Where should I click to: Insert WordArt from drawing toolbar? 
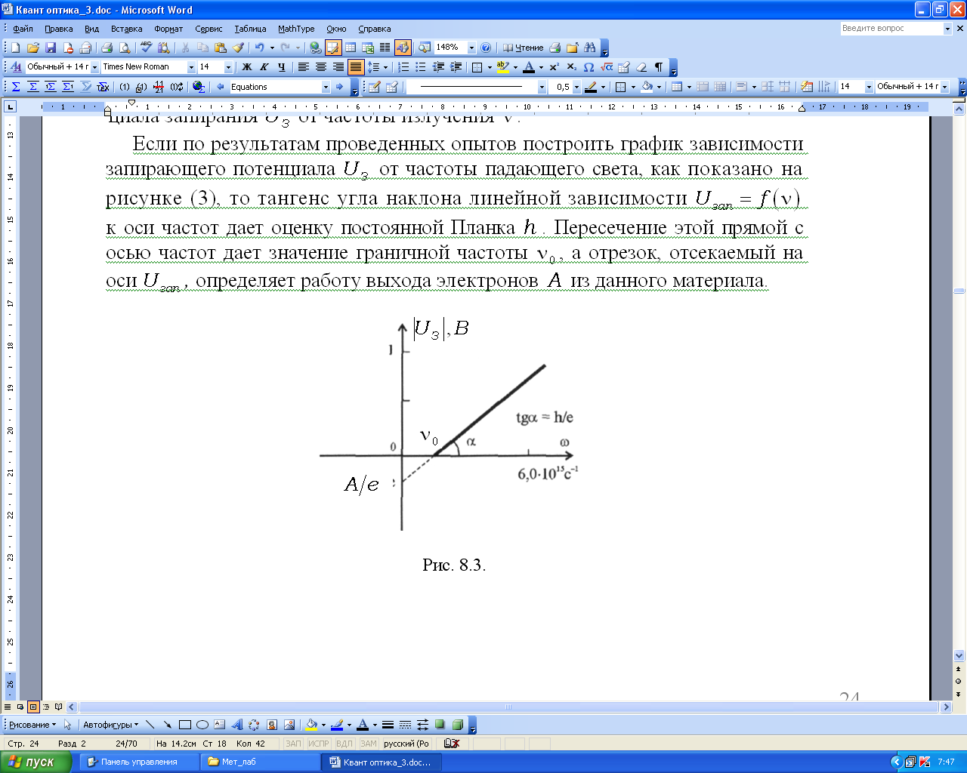237,725
